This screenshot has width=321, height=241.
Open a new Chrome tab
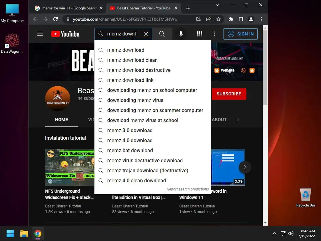[188, 8]
